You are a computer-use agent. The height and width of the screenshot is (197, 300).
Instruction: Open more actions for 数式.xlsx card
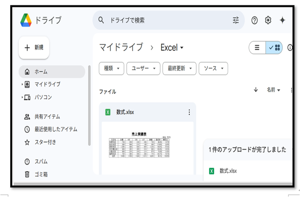click(189, 112)
